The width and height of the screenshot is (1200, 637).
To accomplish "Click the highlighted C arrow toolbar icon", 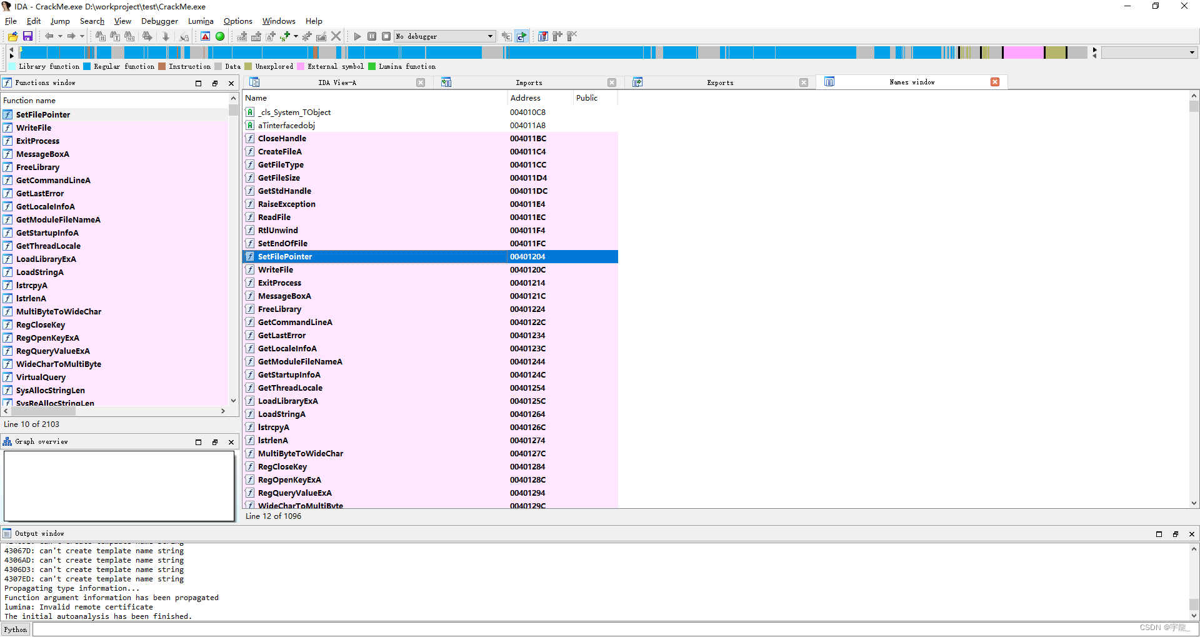I will click(521, 36).
